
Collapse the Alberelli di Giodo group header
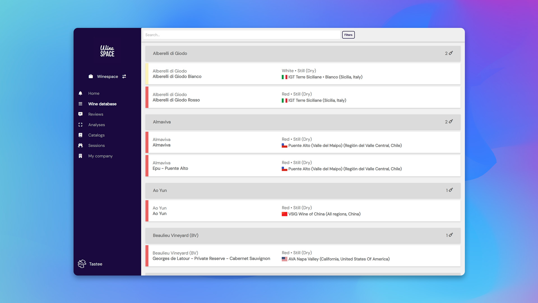303,53
